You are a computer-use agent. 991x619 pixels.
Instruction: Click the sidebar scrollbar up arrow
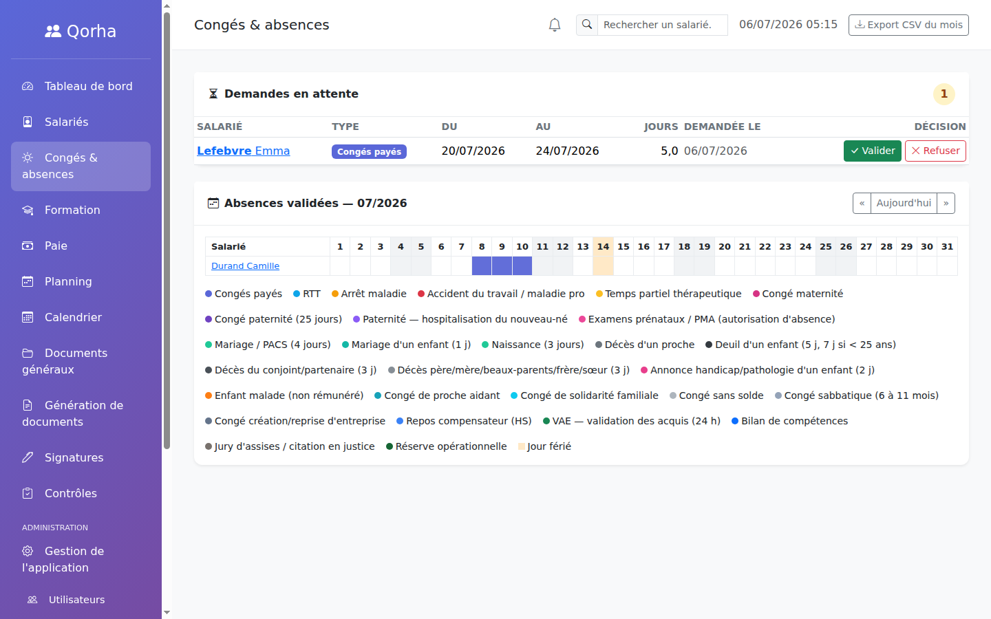click(167, 6)
